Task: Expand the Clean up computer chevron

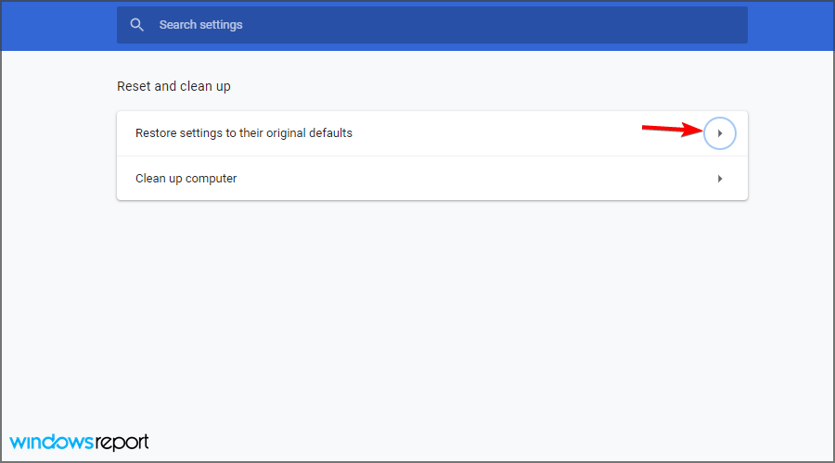Action: pyautogui.click(x=719, y=179)
